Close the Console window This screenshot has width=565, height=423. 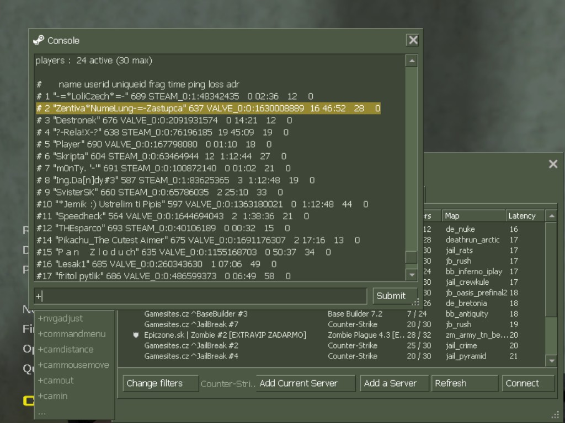(413, 40)
